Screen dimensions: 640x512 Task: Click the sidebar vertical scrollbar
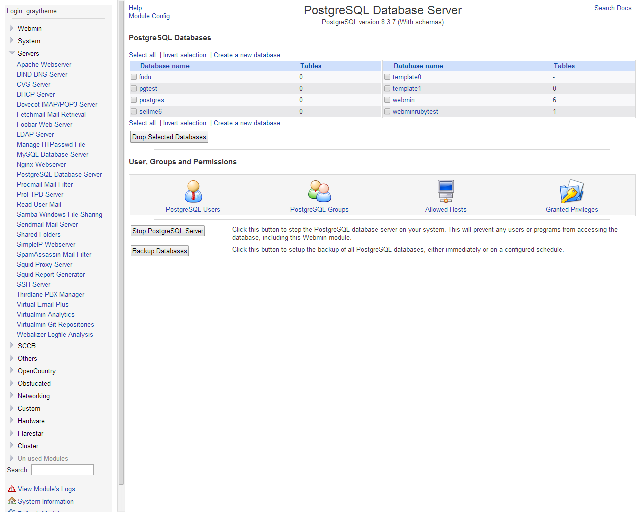[121, 250]
